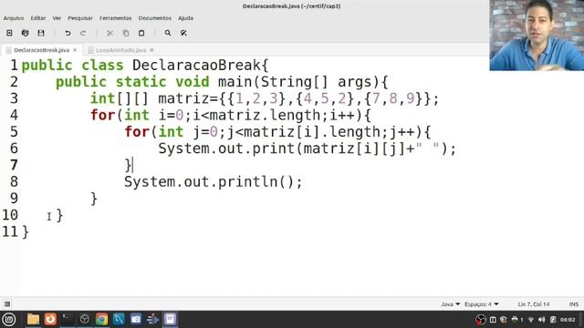
Task: Select the text editor taskbar icon
Action: [x=170, y=319]
